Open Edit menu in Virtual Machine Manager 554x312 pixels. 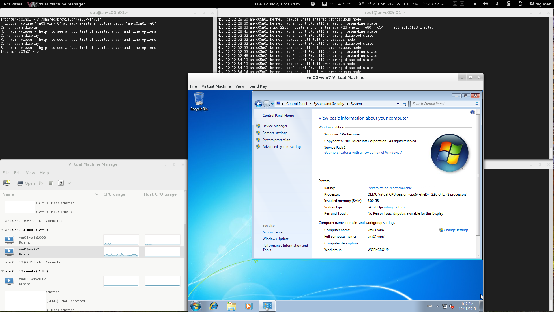18,173
